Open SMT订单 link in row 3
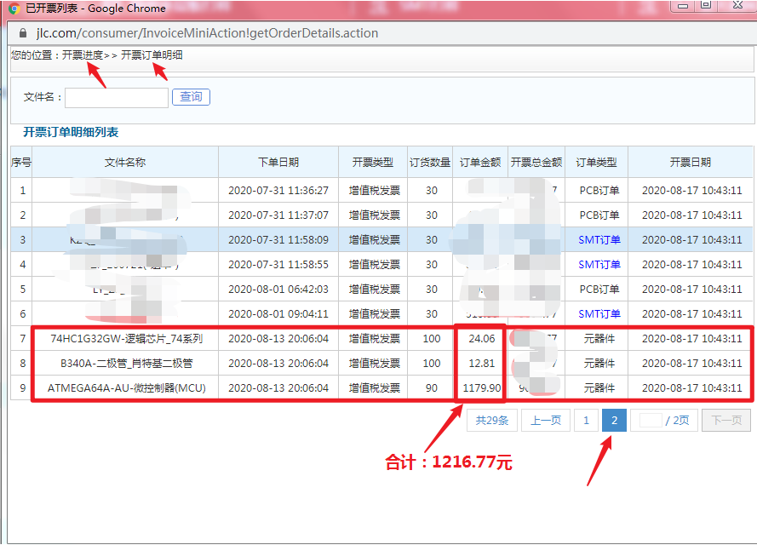The image size is (757, 545). point(599,240)
